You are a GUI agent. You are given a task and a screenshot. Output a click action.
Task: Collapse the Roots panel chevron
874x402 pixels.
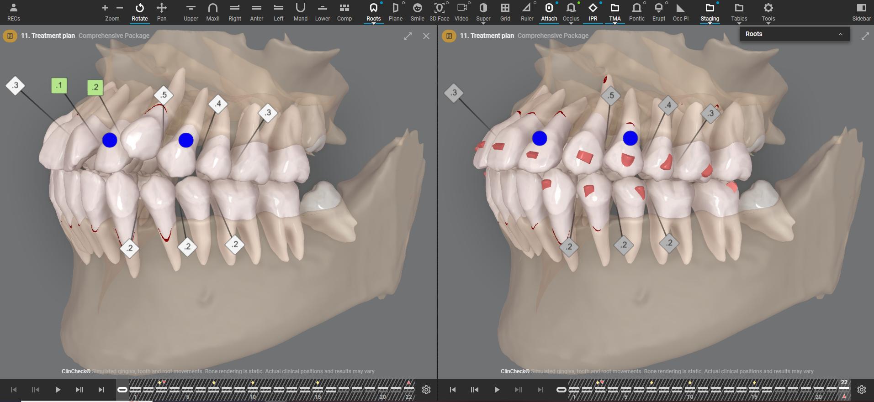pos(840,34)
